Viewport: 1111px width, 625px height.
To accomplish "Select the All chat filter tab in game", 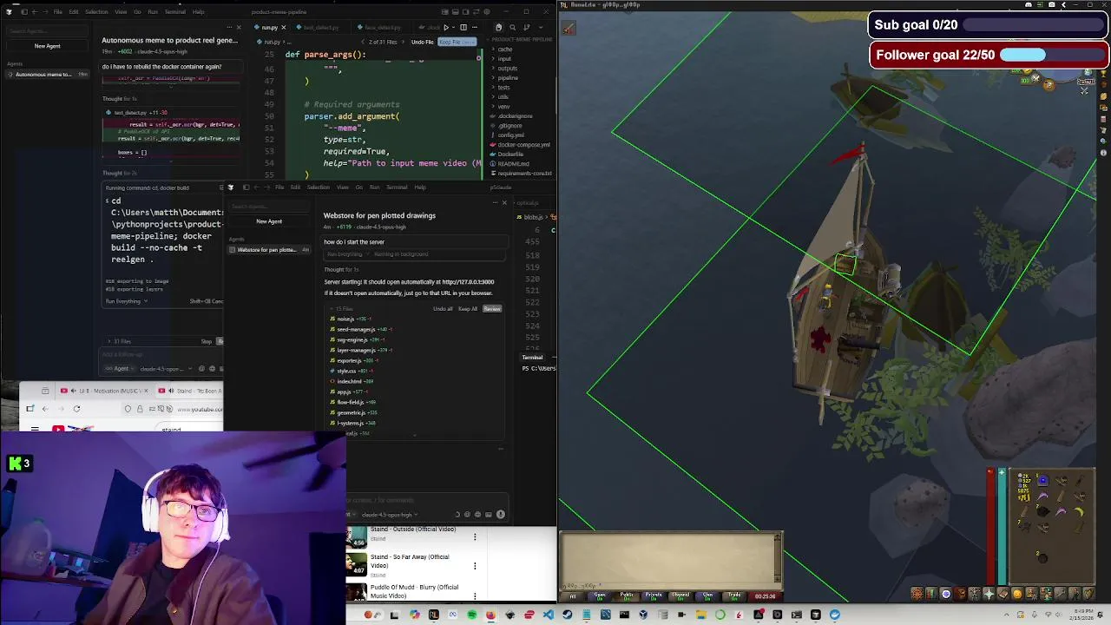I will (573, 595).
